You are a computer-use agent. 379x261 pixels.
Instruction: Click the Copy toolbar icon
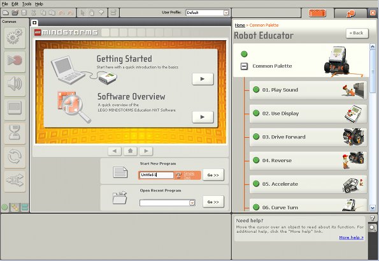point(43,13)
